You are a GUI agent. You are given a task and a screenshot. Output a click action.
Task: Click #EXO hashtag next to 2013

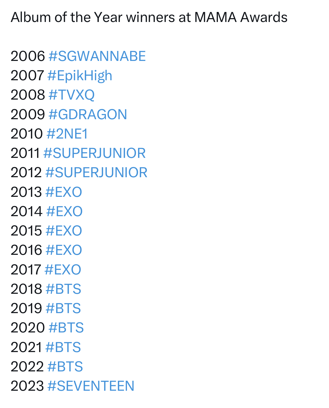tap(64, 192)
